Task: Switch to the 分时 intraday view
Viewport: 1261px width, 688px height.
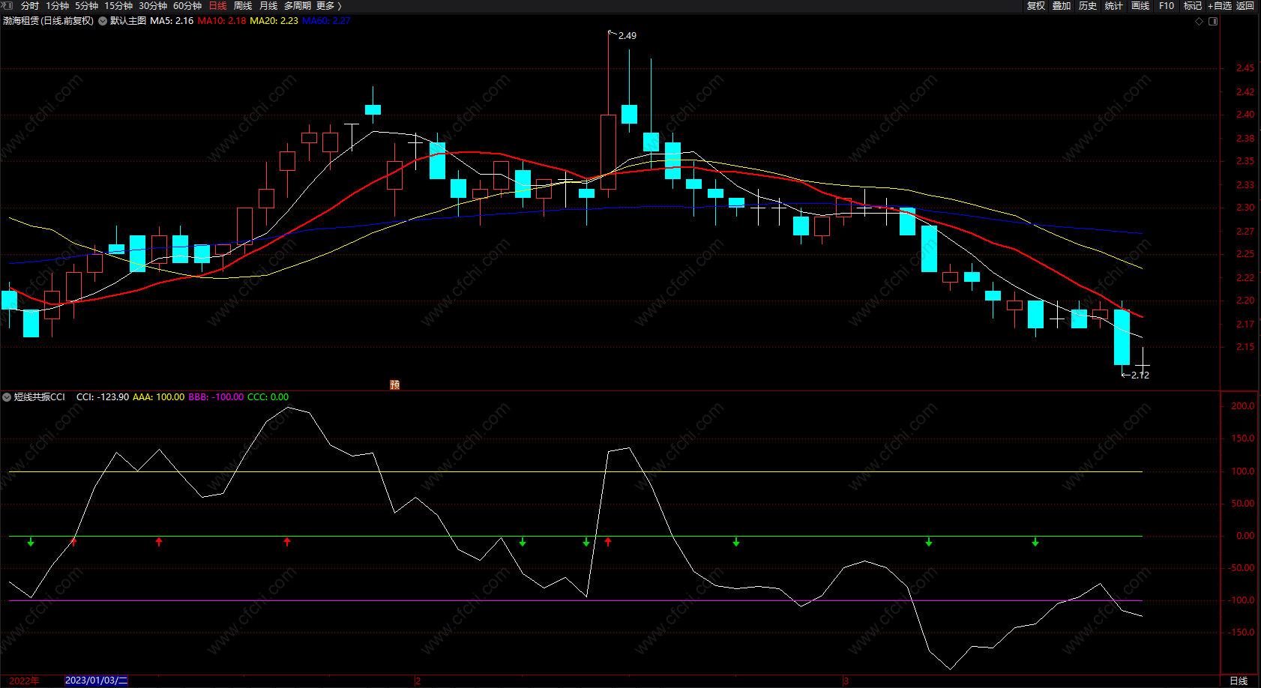Action: coord(30,6)
